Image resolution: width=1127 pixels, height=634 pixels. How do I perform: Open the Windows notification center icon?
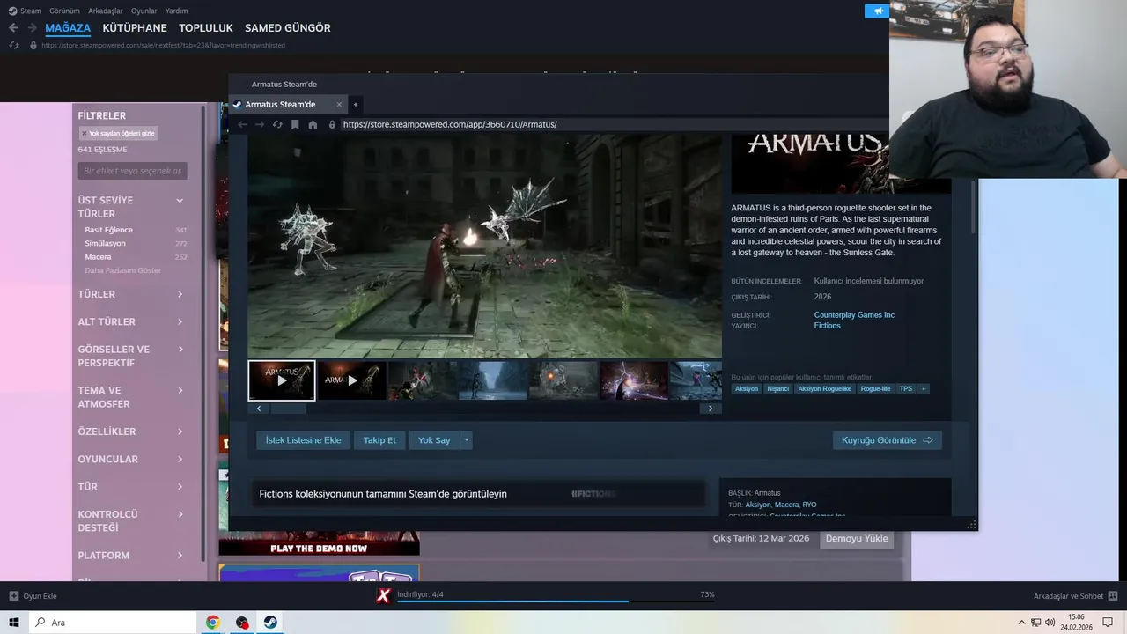pos(1108,623)
